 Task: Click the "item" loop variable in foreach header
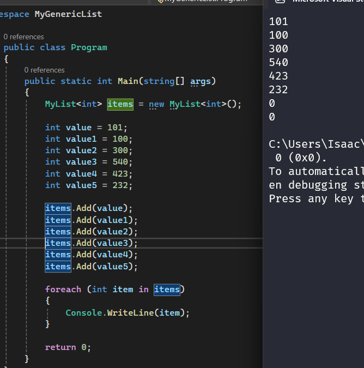[123, 289]
